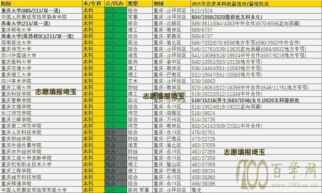
Task: Select cell 重庆工商大学
Action: pyautogui.click(x=41, y=87)
